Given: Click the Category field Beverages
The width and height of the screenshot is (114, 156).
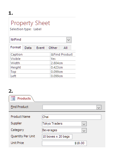Looking at the screenshot, I should point(62,130).
